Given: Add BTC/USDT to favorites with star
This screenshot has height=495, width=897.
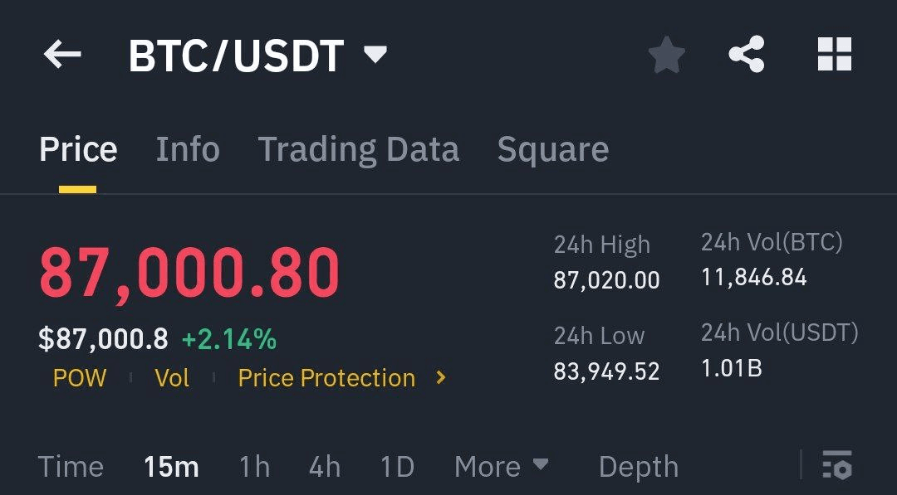Looking at the screenshot, I should point(666,56).
